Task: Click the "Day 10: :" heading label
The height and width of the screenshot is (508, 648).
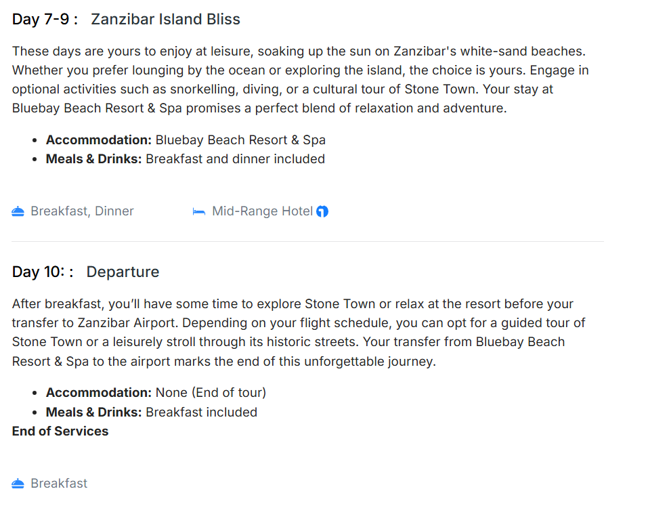Action: click(x=43, y=272)
